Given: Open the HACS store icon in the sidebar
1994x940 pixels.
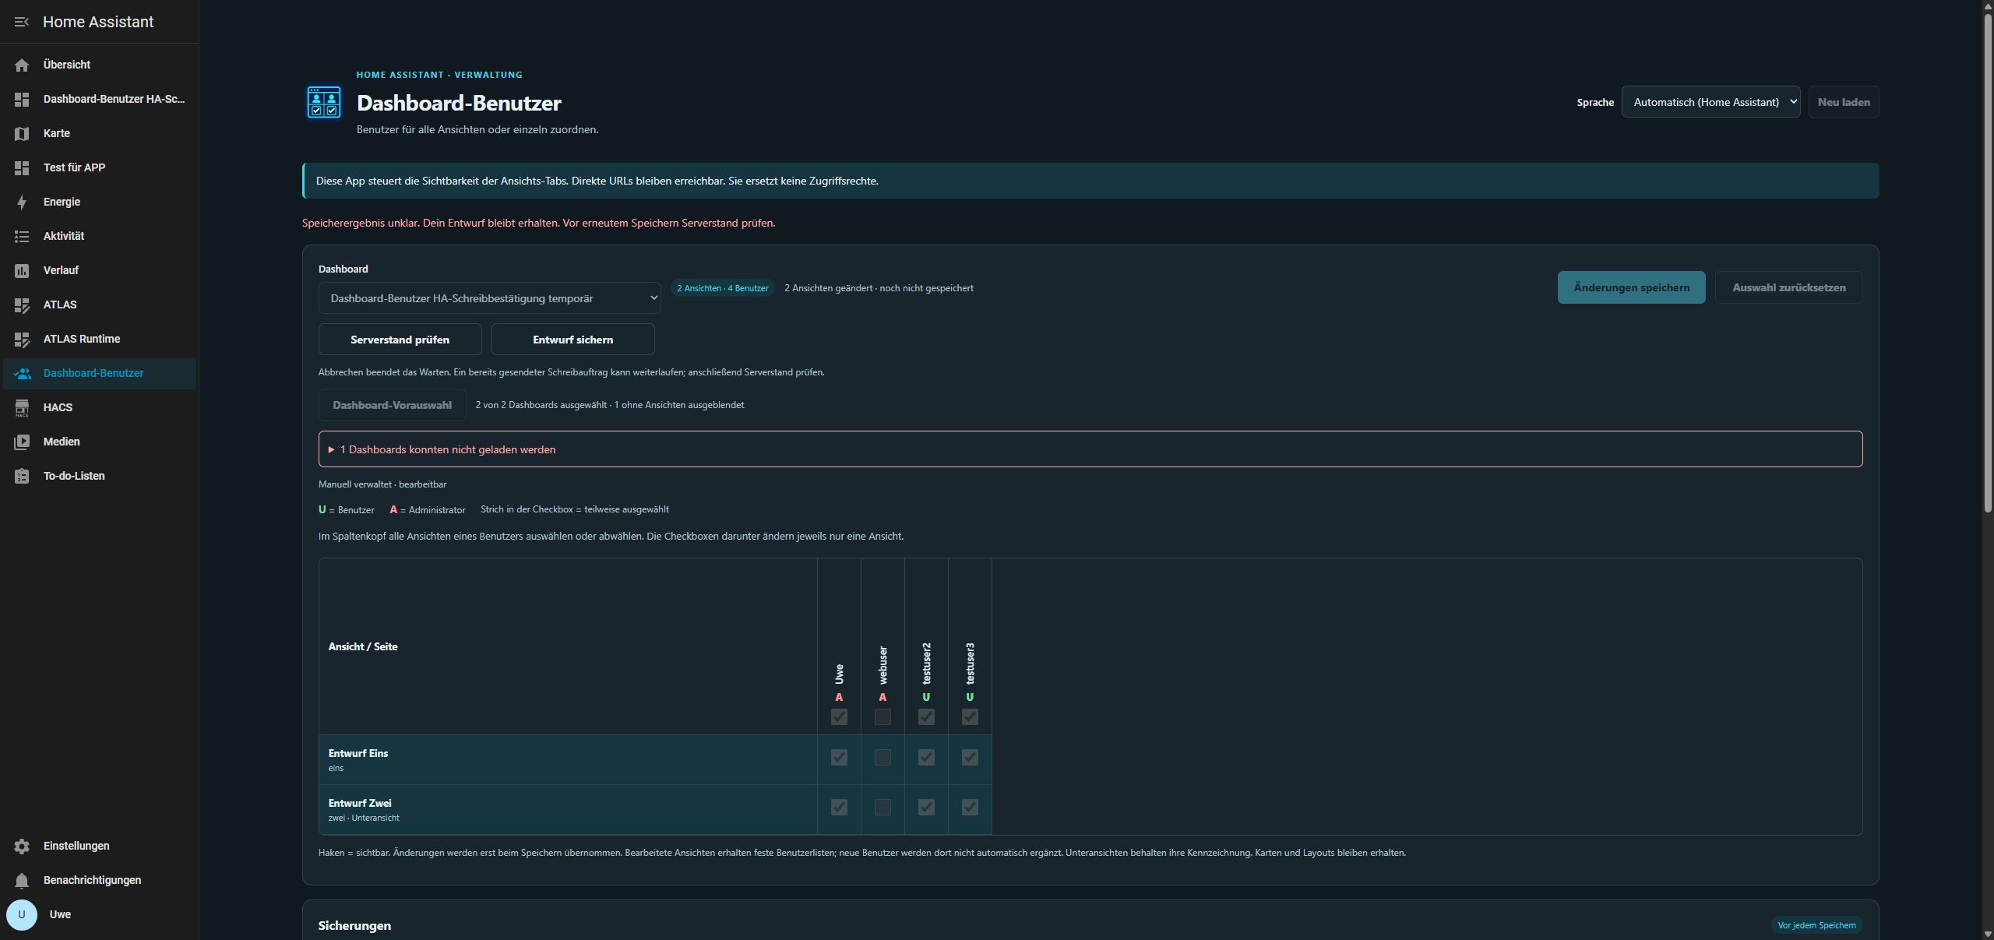Looking at the screenshot, I should 22,407.
